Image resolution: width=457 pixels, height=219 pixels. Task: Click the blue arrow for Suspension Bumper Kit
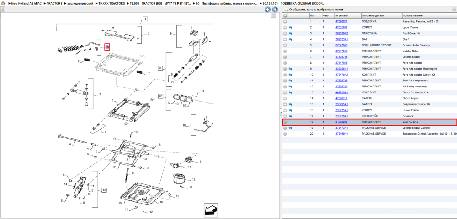290,104
